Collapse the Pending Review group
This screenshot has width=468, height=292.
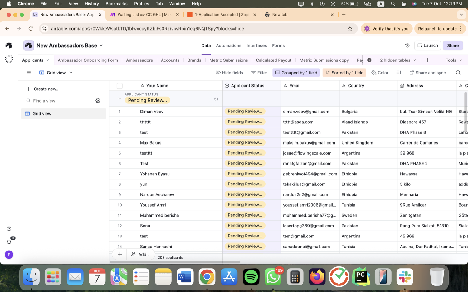[x=119, y=99]
